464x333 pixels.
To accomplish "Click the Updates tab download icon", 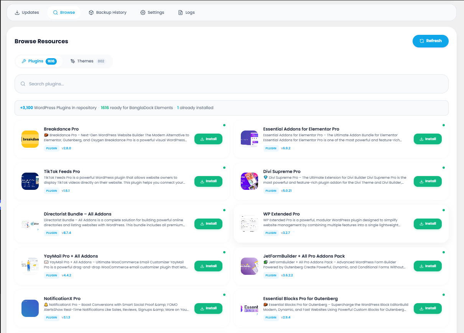I will point(17,13).
